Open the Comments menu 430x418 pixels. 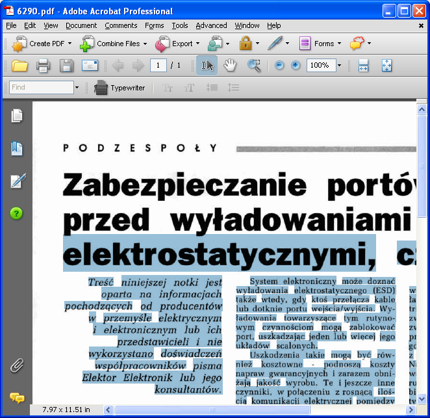tap(121, 25)
